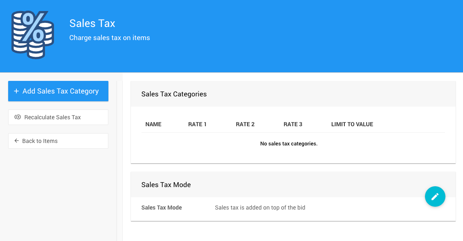
Task: Click the Recalculate Sales Tax circular icon
Action: pos(18,117)
